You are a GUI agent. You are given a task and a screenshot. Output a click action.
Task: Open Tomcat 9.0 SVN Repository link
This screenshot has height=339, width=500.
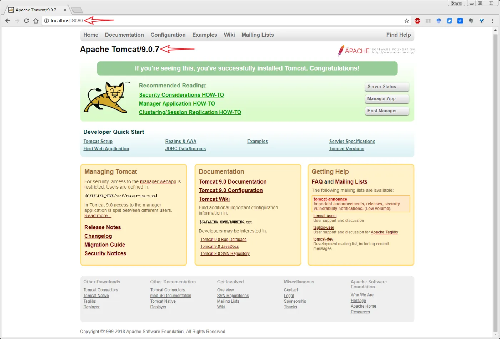point(225,254)
